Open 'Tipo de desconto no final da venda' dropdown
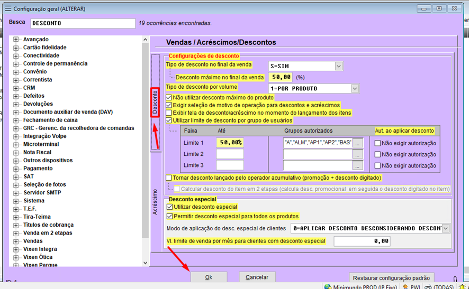This screenshot has width=469, height=289. tap(339, 66)
